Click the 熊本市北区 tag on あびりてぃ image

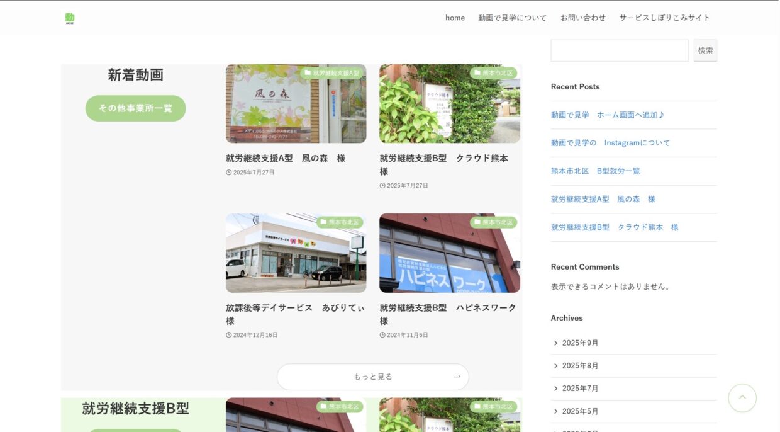pyautogui.click(x=340, y=222)
